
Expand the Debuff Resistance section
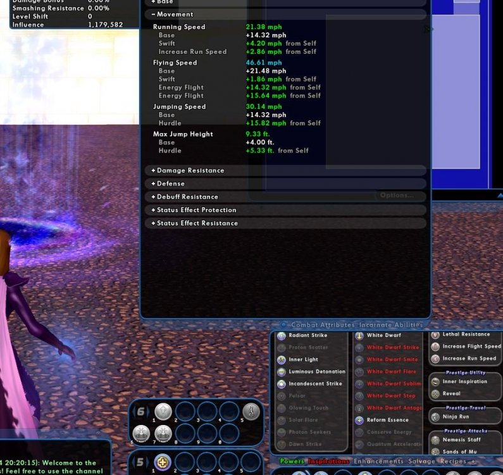point(187,197)
